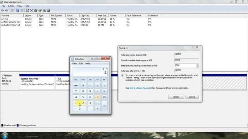This screenshot has width=248, height=139.
Task: Open the File menu in Disk Management
Action: tap(3, 6)
